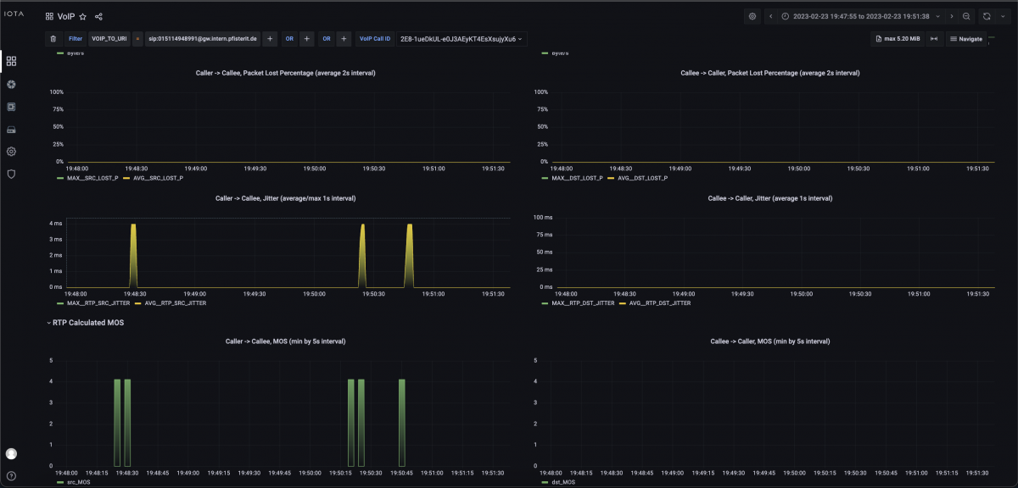Click the VOIP_TO_URI filter key
Viewport: 1018px width, 488px height.
tap(109, 39)
